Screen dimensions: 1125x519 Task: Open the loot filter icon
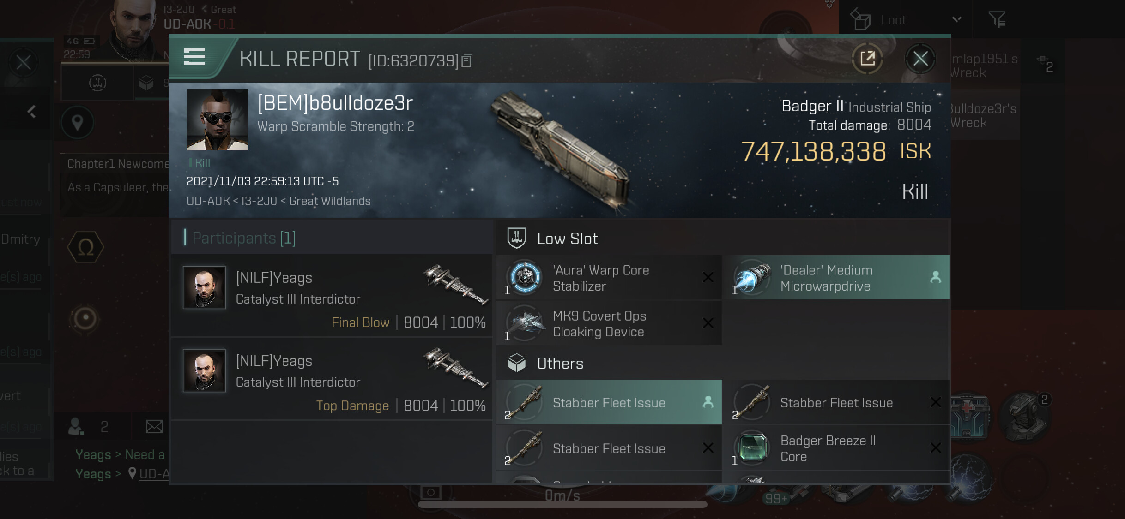tap(997, 19)
